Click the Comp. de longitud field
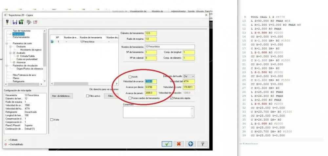Image resolution: width=328 pixels, height=156 pixels. [189, 52]
